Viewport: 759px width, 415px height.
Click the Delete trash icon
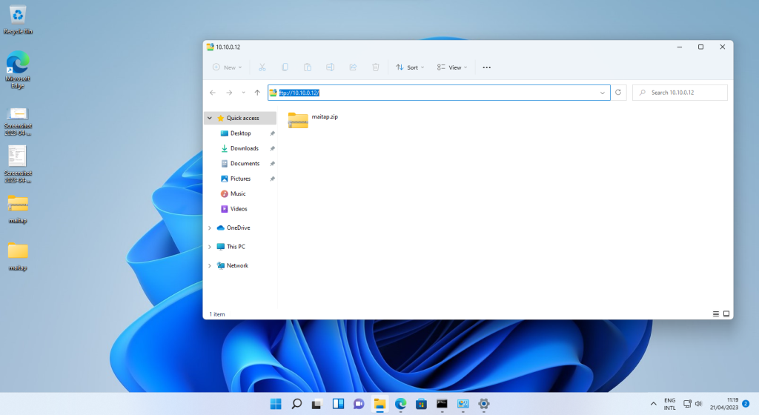(376, 67)
